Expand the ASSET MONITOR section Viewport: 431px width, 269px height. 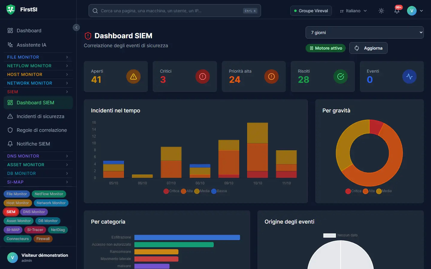tap(38, 165)
